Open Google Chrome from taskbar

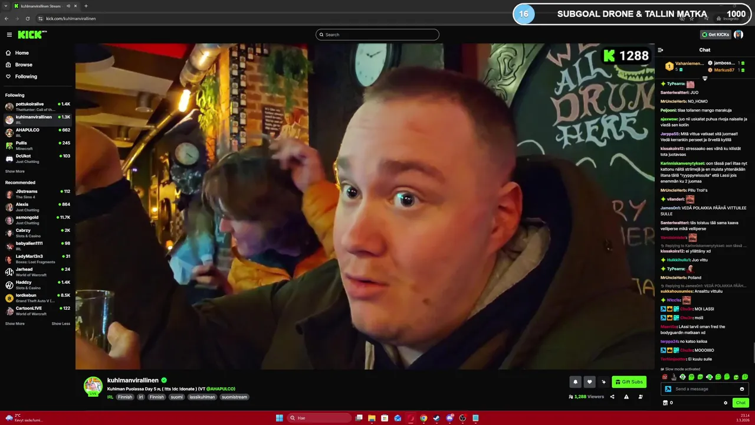424,418
